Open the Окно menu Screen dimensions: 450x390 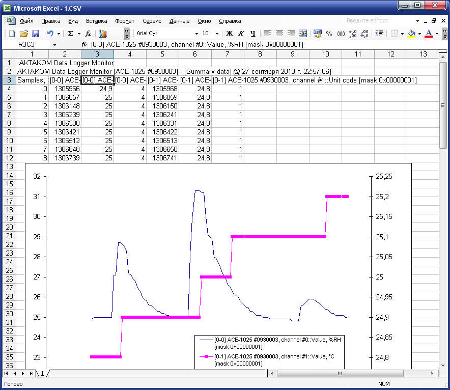click(204, 21)
